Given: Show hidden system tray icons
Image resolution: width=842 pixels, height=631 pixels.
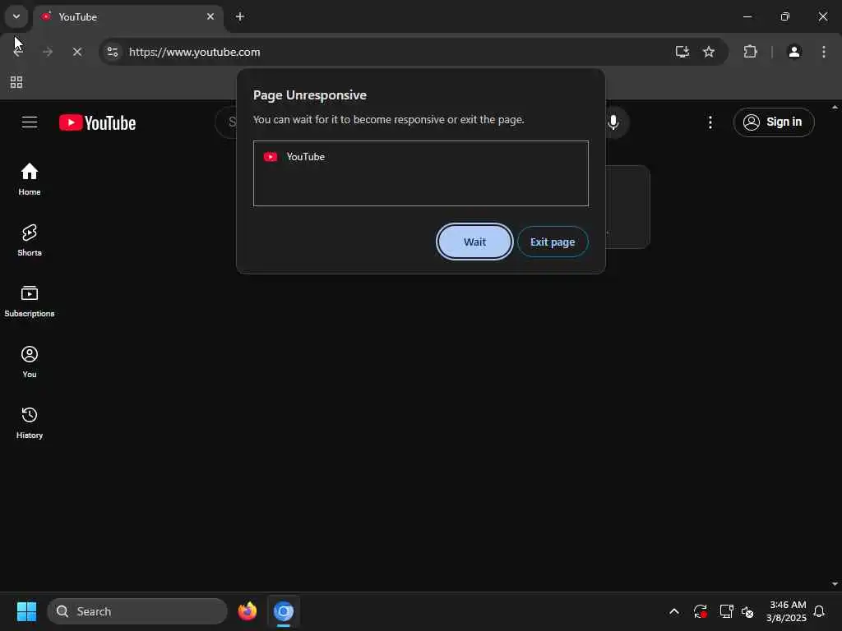Looking at the screenshot, I should click(x=674, y=611).
